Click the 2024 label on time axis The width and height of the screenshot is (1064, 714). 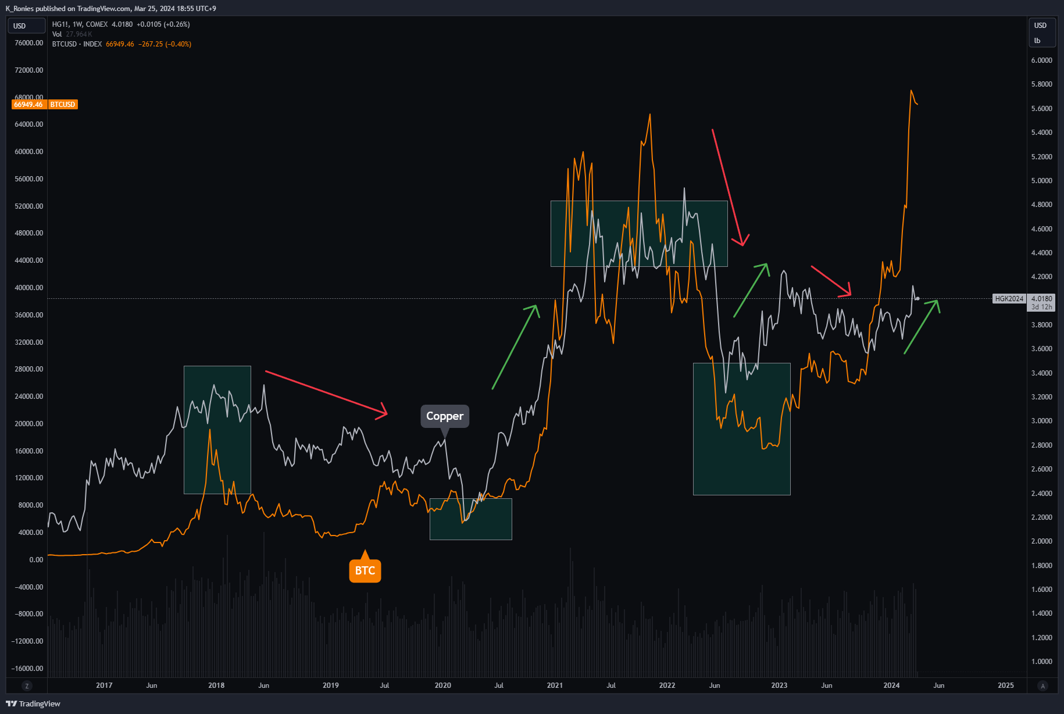[x=891, y=686]
